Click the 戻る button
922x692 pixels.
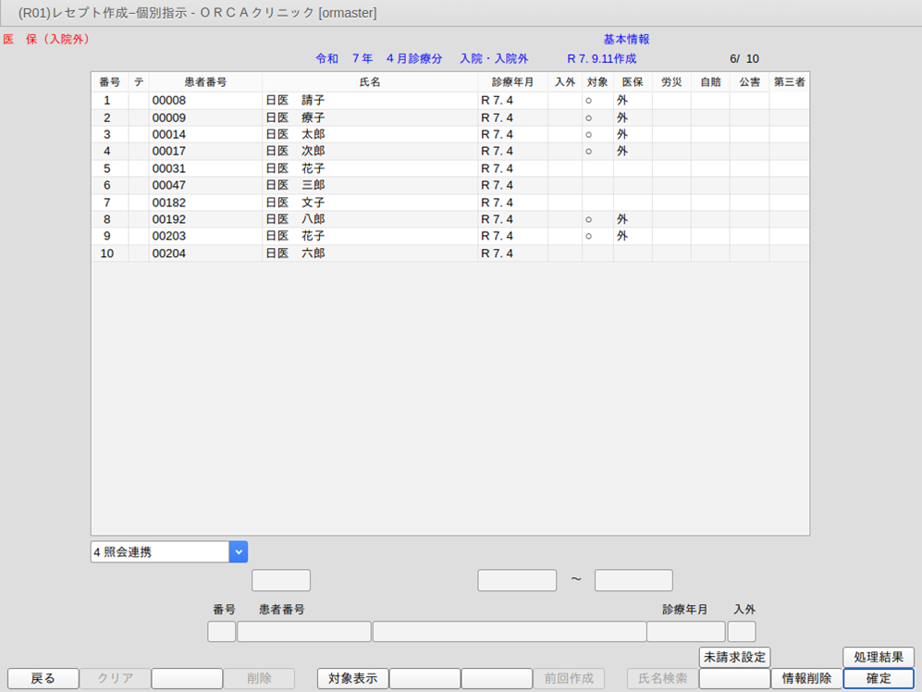click(43, 678)
